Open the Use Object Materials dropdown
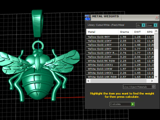 (139, 87)
